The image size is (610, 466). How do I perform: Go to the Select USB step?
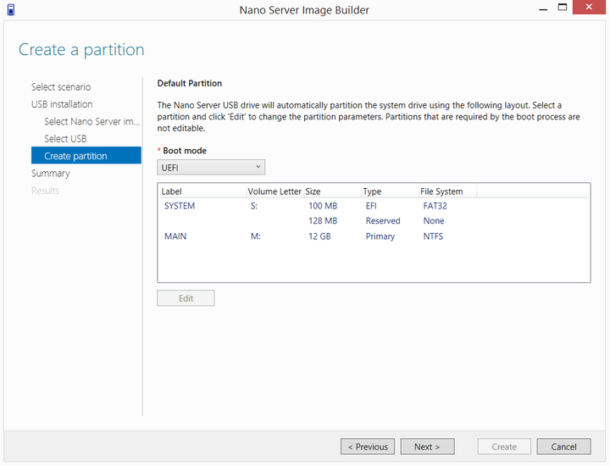tap(65, 139)
